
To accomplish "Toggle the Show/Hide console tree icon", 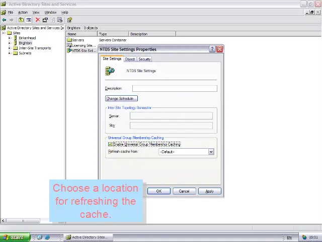I will [x=29, y=20].
